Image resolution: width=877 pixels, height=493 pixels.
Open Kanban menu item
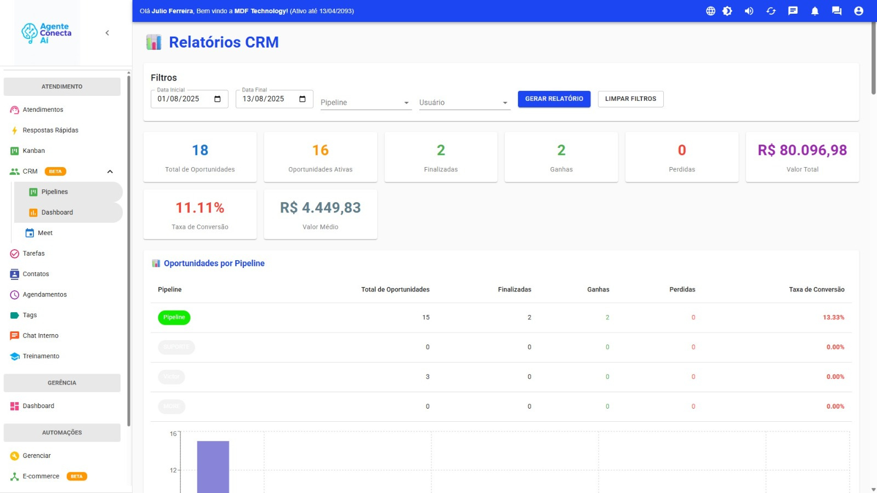pyautogui.click(x=62, y=151)
